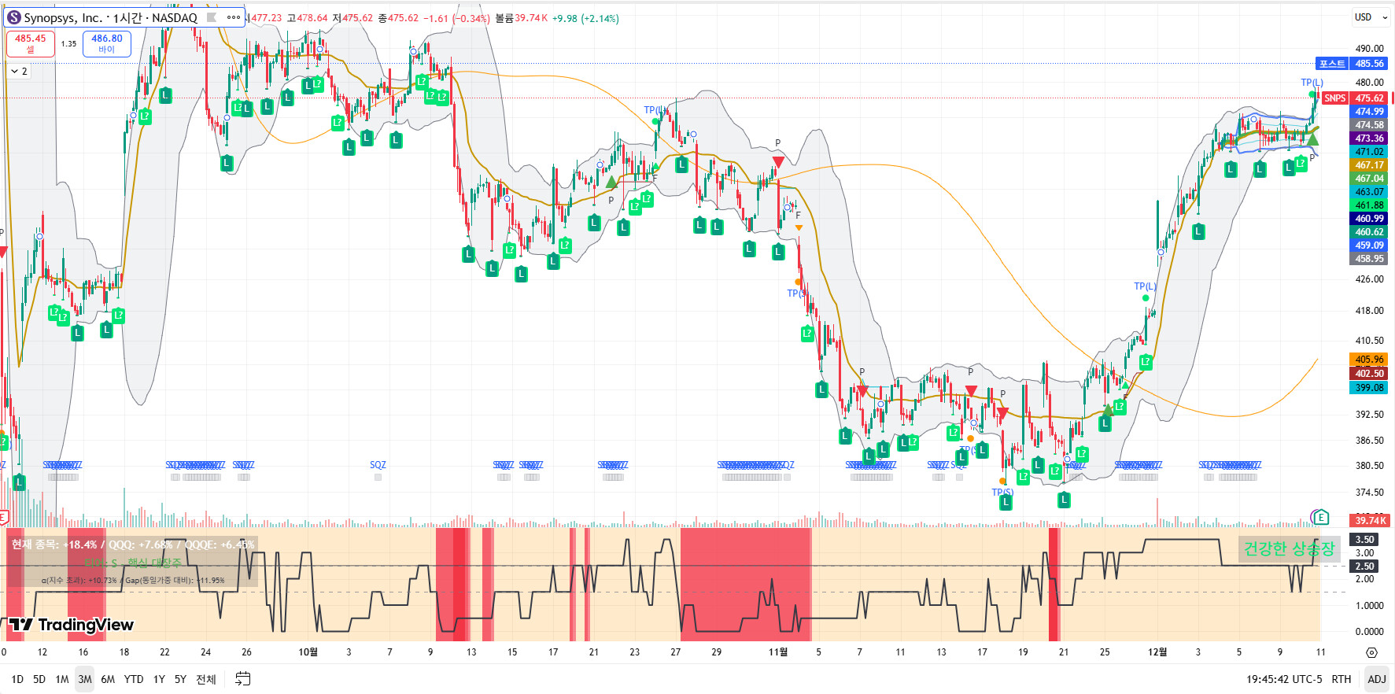1395x694 pixels.
Task: Click the earnings E marker icon
Action: tap(1321, 517)
